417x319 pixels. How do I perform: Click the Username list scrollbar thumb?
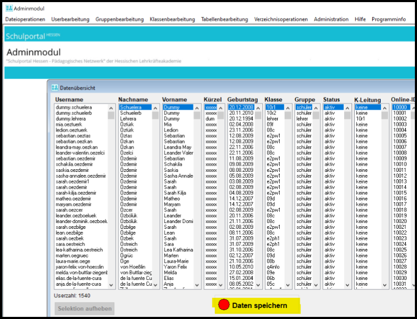111,115
